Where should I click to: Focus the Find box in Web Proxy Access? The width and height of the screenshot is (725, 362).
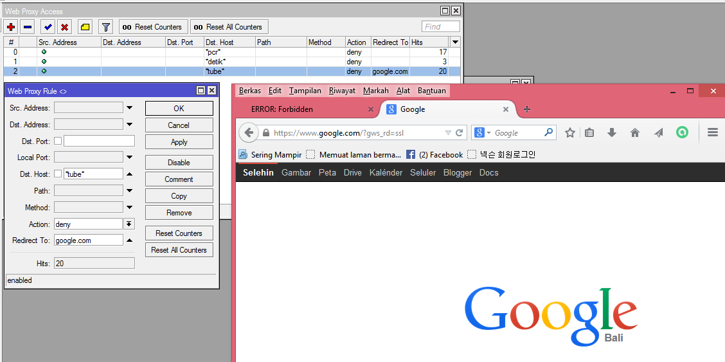(441, 26)
